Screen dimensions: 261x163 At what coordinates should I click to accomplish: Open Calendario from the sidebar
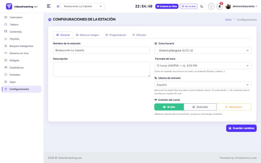pyautogui.click(x=22, y=17)
